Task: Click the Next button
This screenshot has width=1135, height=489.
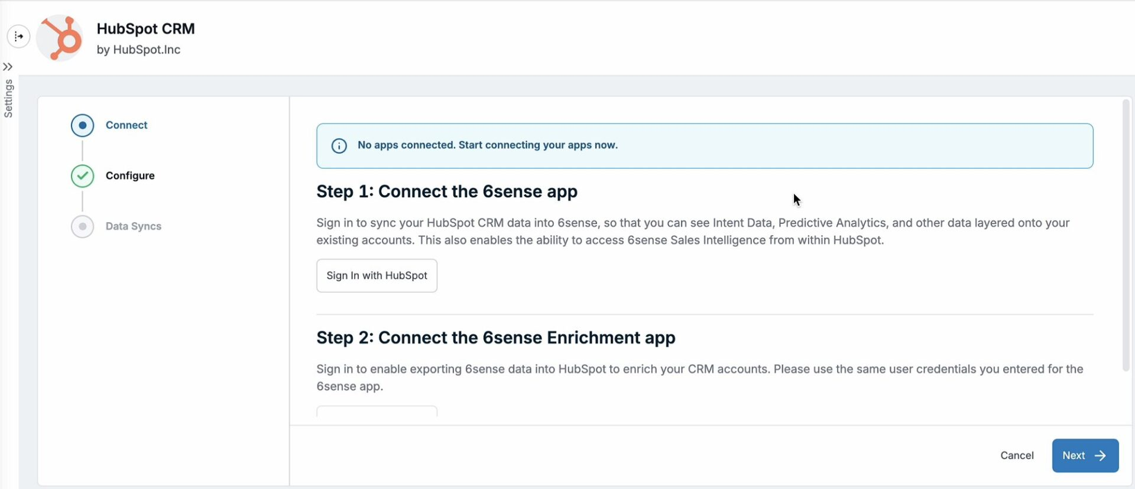Action: (1085, 455)
